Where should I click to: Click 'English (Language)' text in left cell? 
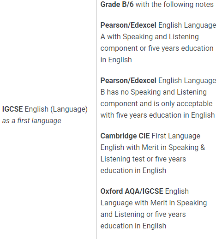(x=56, y=109)
